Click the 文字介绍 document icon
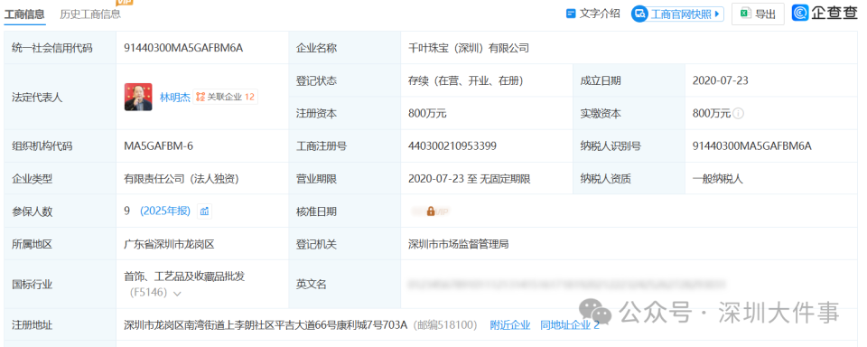This screenshot has height=347, width=867. 571,14
